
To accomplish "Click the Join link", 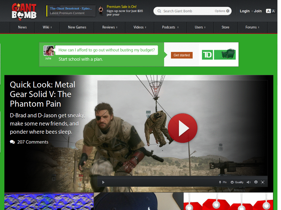I will 258,11.
